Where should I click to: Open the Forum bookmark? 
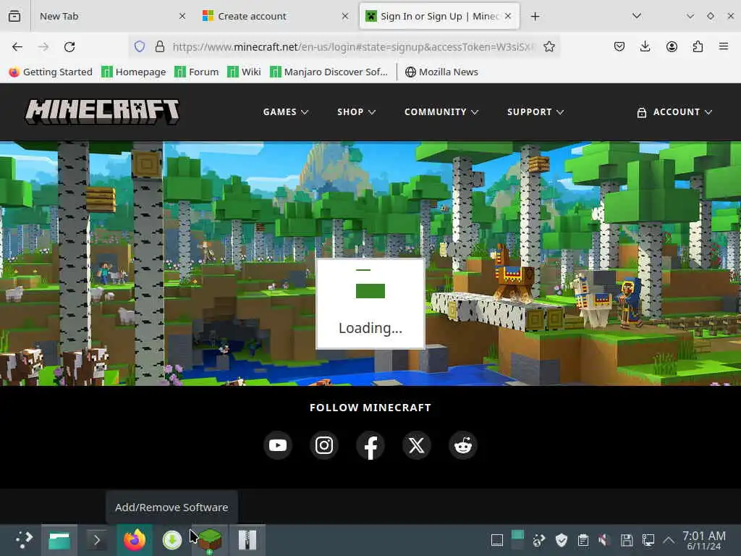[x=197, y=72]
